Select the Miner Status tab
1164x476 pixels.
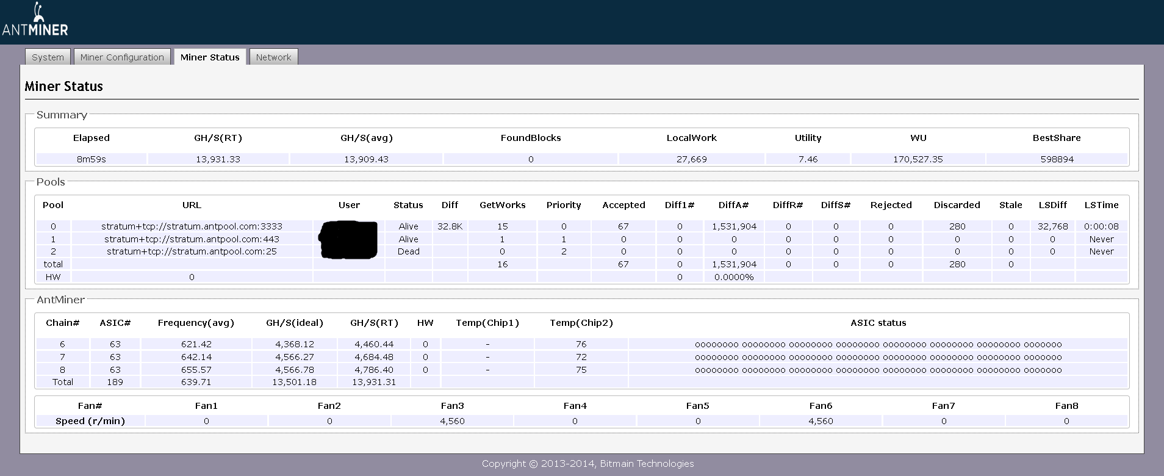point(210,57)
